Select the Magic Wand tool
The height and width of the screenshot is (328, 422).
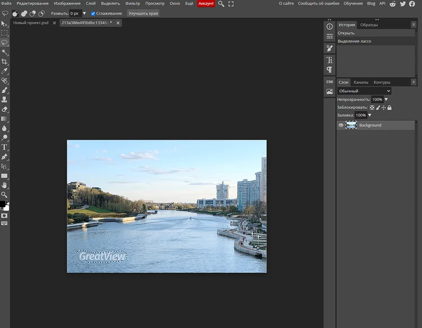click(x=5, y=52)
